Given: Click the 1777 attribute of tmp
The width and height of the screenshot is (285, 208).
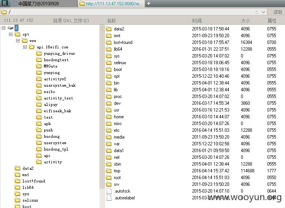Looking at the screenshot, I should (271, 171).
